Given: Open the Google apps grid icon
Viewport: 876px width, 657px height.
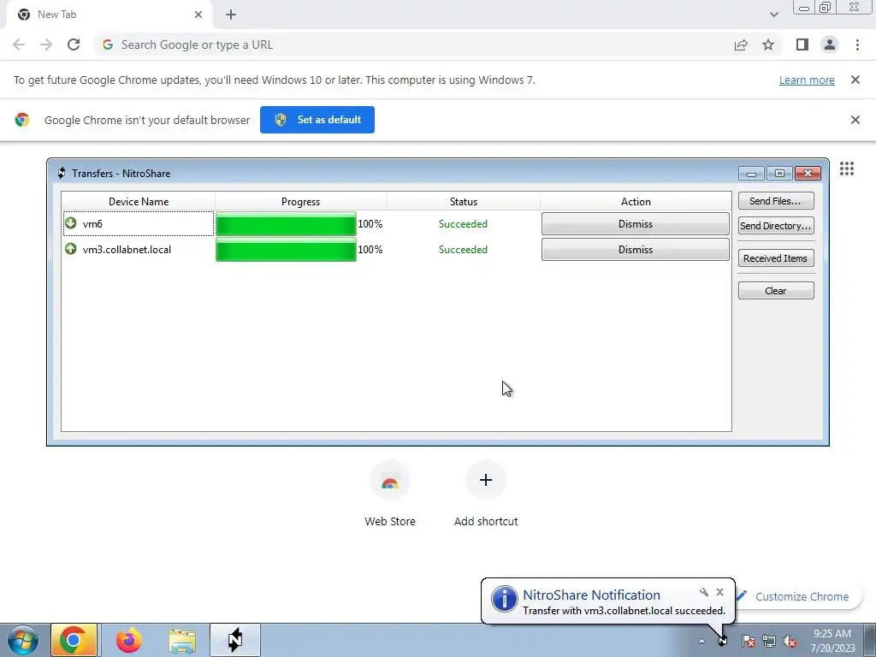Looking at the screenshot, I should click(x=846, y=169).
